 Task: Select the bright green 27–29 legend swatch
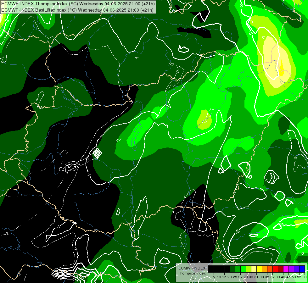pos(243,269)
